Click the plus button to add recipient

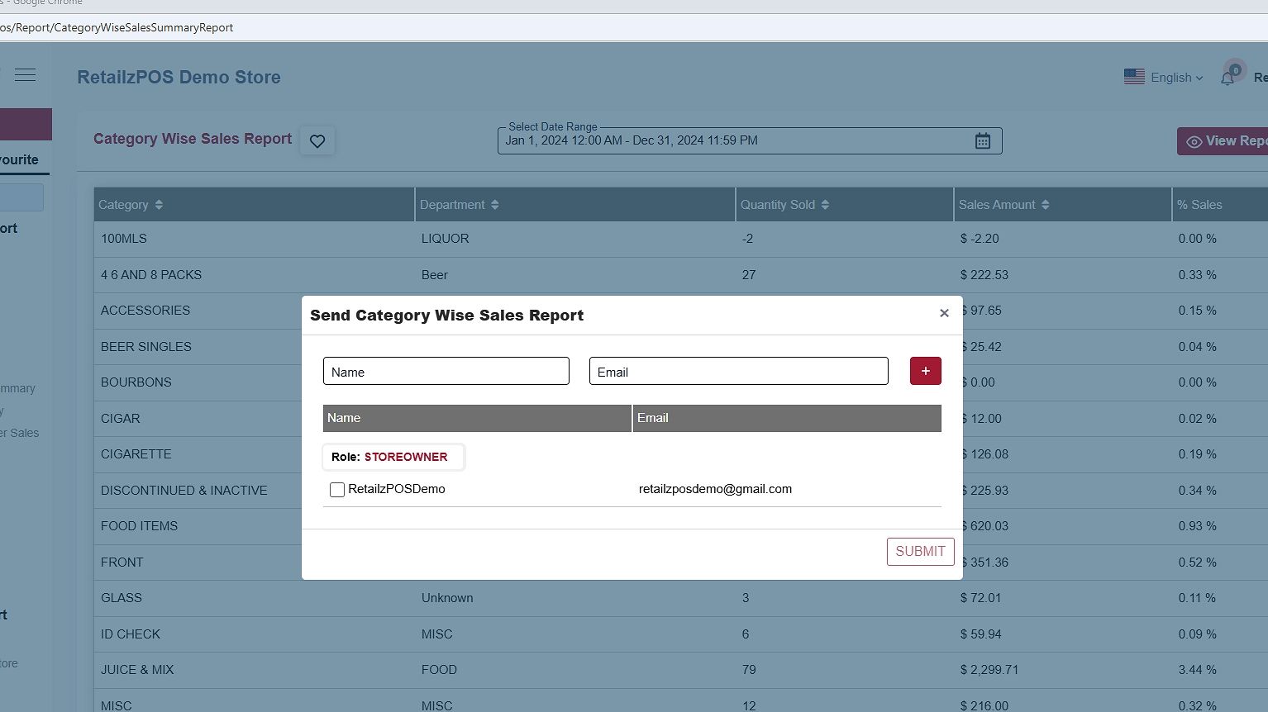click(925, 371)
